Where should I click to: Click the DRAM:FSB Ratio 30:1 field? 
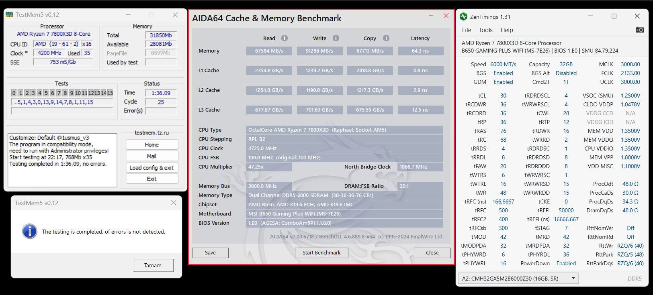(420, 186)
